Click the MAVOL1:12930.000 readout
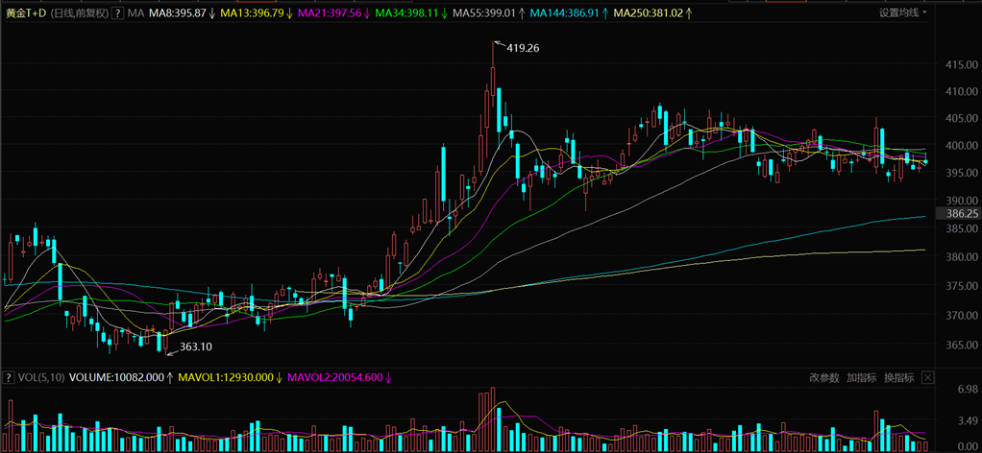 226,377
